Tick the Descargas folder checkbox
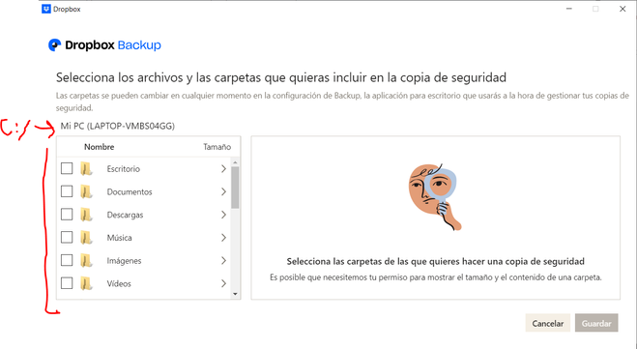 coord(67,214)
